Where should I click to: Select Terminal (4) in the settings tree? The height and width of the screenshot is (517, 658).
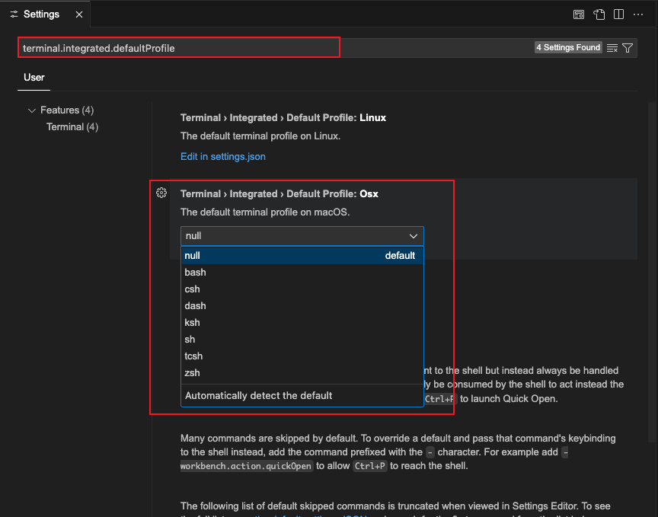[x=72, y=127]
